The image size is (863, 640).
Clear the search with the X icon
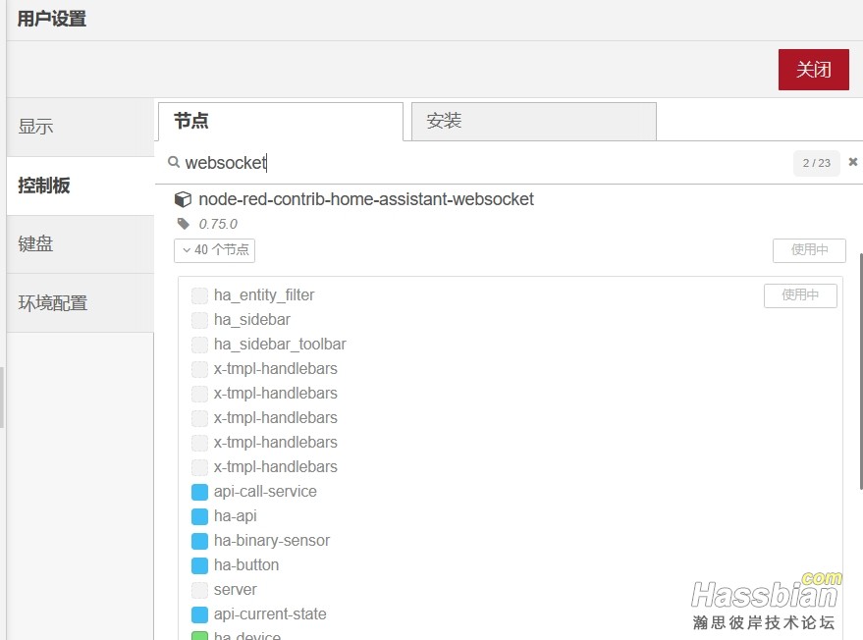click(x=852, y=162)
